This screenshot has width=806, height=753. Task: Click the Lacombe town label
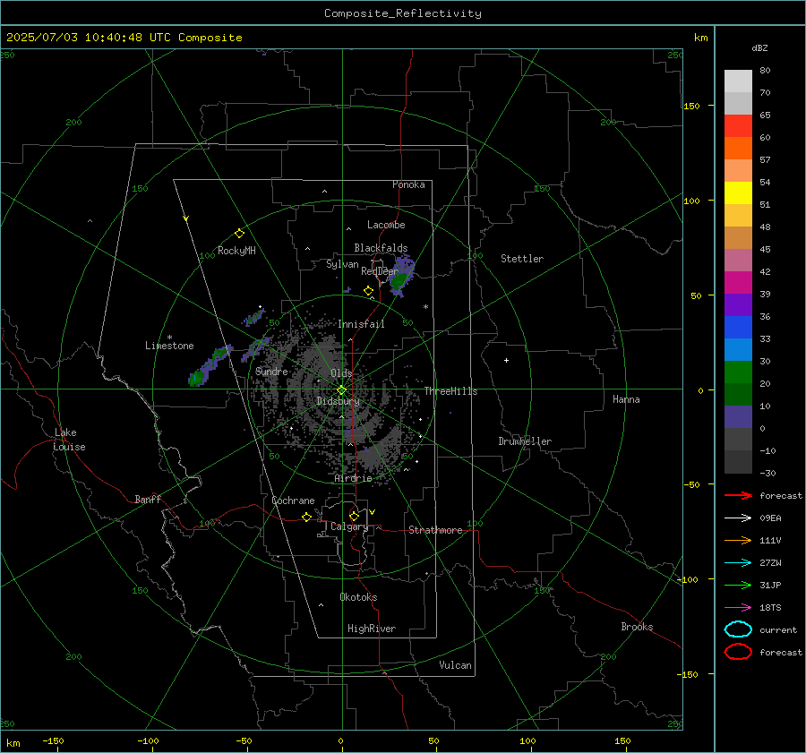(x=386, y=225)
